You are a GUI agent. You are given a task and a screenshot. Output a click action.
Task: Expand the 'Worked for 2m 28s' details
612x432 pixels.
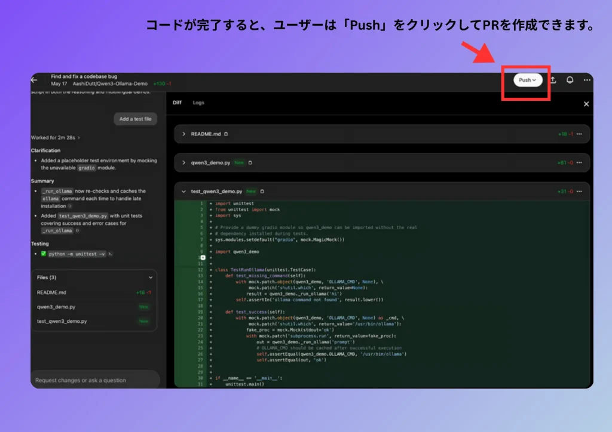[x=55, y=137]
